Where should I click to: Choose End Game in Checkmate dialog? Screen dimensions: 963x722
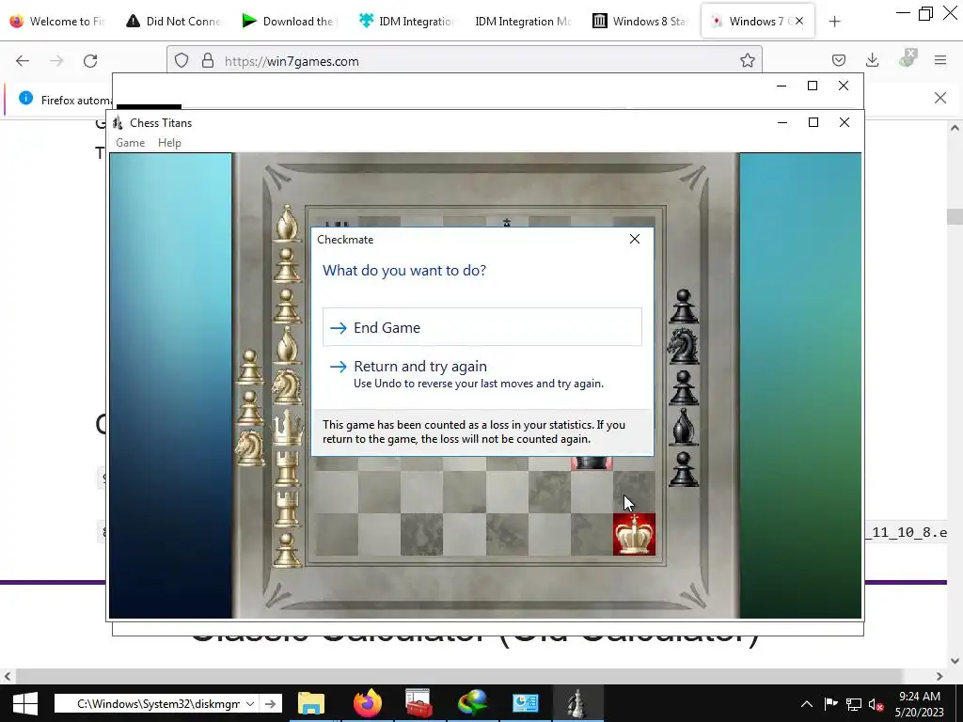point(482,327)
